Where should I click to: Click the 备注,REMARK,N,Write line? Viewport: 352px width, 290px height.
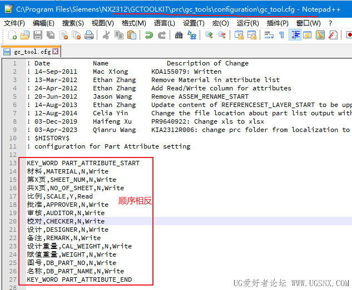[x=64, y=238]
